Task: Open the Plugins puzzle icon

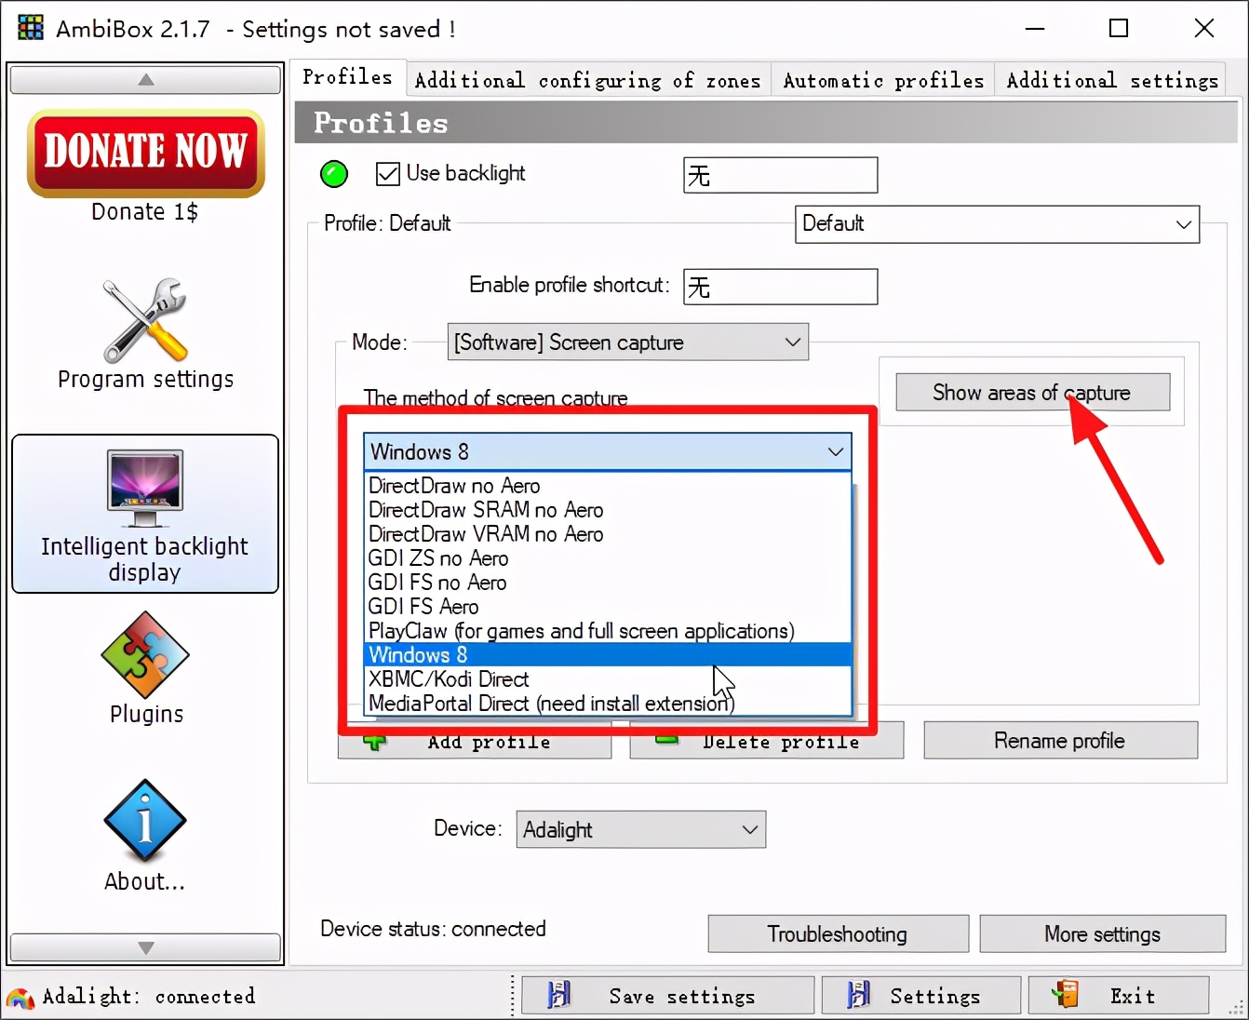Action: (145, 655)
